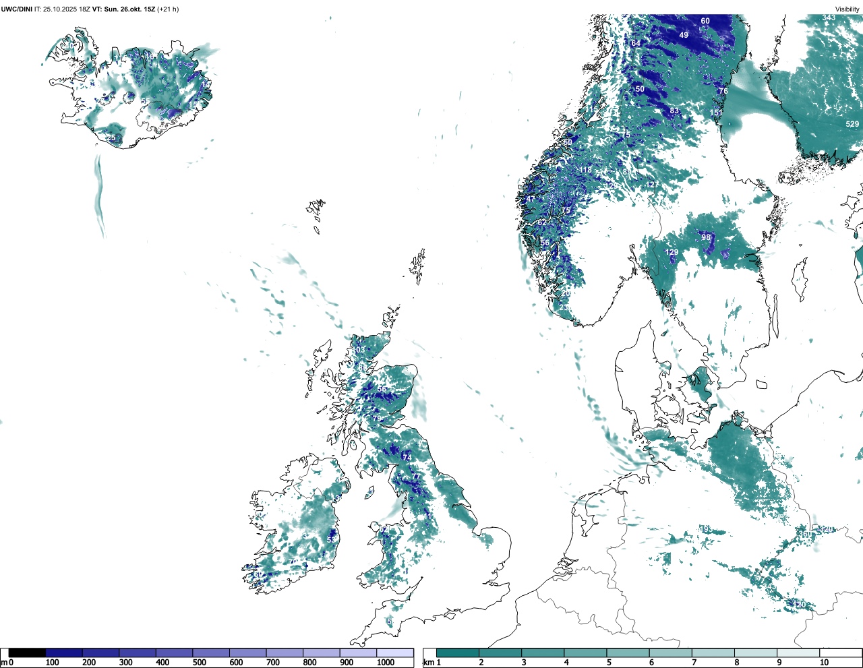The width and height of the screenshot is (863, 668).
Task: Click the '47' visibility value on the Norwegian coast
Action: 531,199
